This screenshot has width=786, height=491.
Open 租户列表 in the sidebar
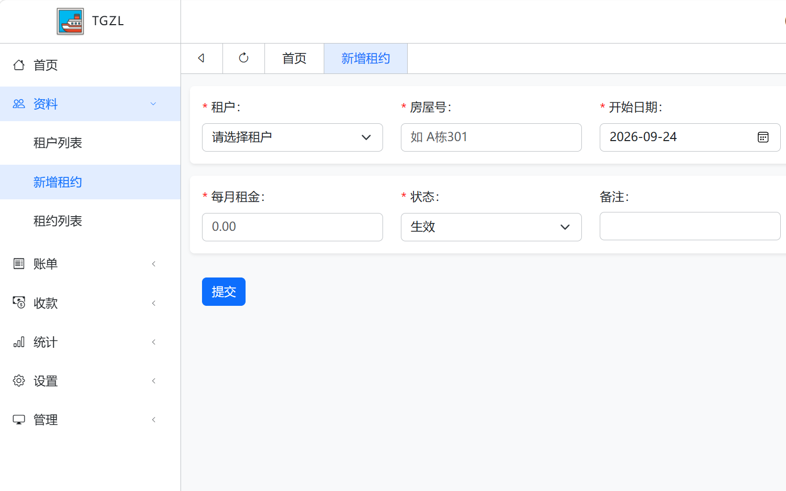pyautogui.click(x=90, y=143)
